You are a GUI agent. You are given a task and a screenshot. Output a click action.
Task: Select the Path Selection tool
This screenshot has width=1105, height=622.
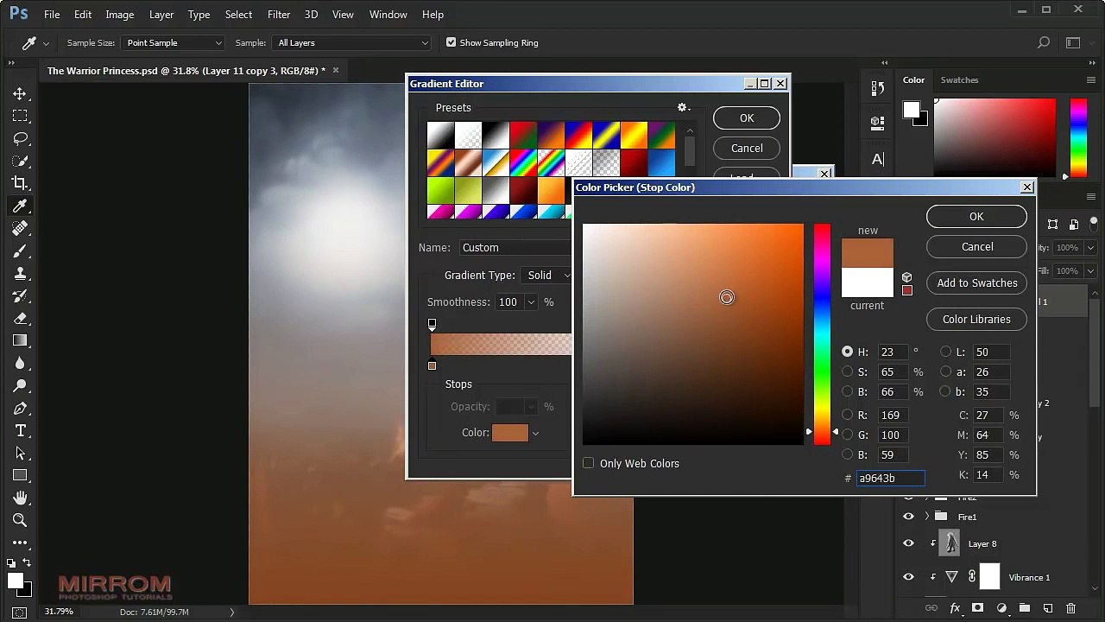coord(20,453)
